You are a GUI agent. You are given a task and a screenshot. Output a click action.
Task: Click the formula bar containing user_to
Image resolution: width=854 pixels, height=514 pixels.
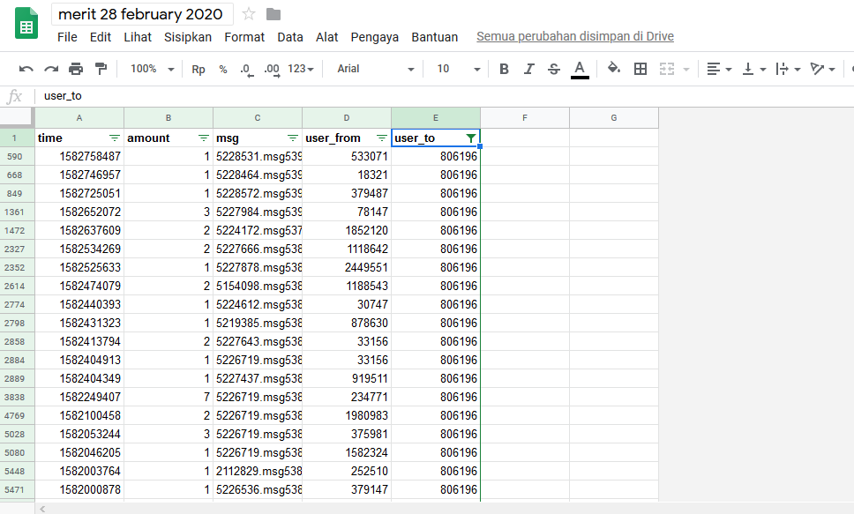click(x=444, y=96)
